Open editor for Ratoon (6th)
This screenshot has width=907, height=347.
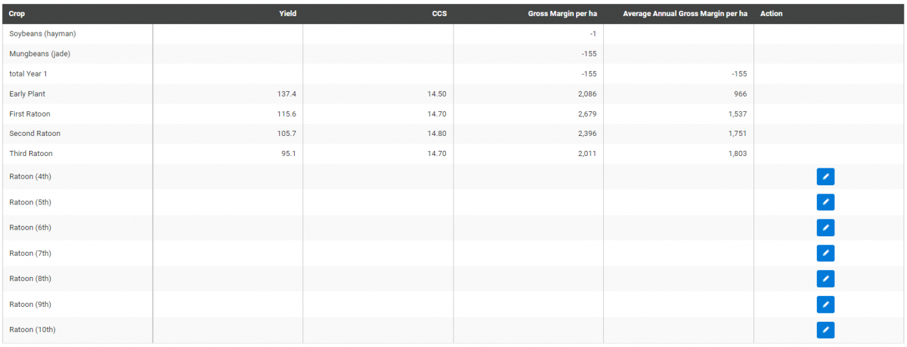click(825, 228)
